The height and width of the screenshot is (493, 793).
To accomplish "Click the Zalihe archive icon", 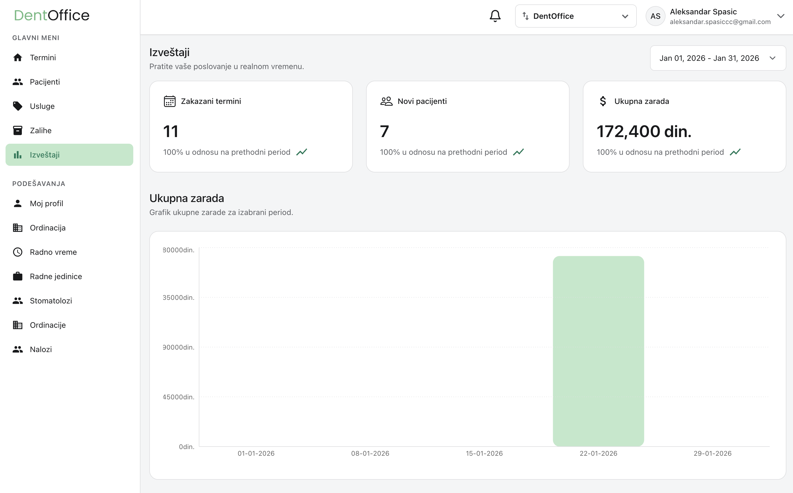I will point(17,130).
